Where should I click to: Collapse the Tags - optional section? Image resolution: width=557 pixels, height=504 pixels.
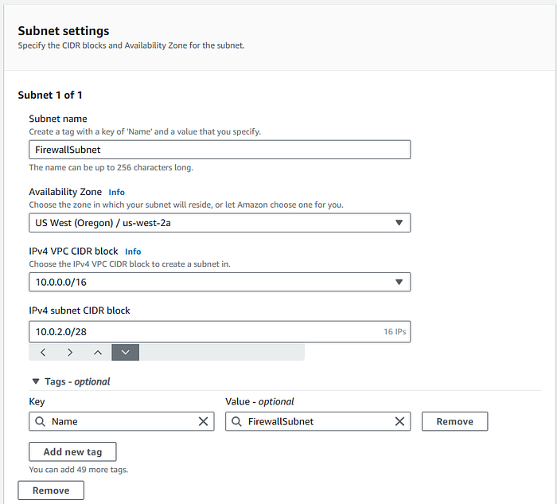[35, 381]
